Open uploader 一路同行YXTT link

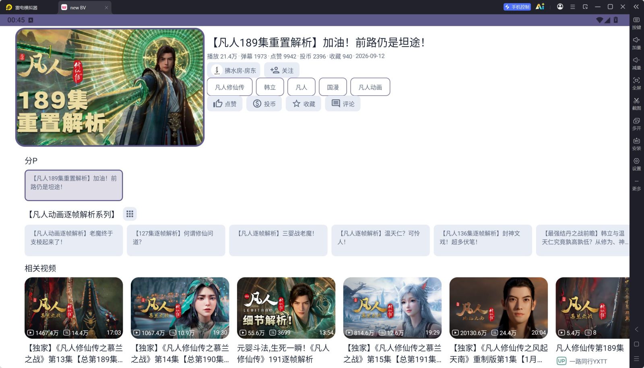(x=582, y=361)
